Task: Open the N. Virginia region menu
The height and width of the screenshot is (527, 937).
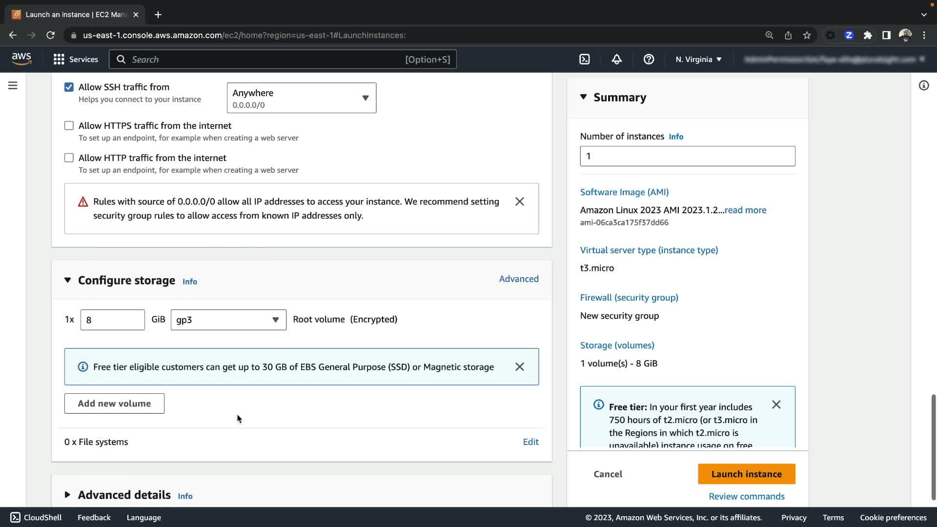Action: pos(698,60)
